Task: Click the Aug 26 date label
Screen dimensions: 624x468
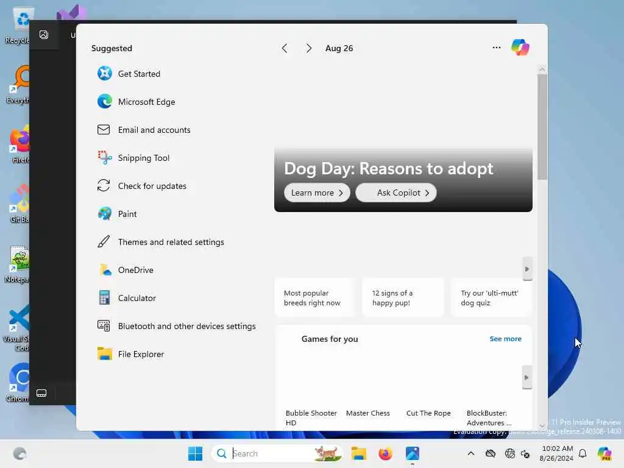Action: pyautogui.click(x=339, y=48)
